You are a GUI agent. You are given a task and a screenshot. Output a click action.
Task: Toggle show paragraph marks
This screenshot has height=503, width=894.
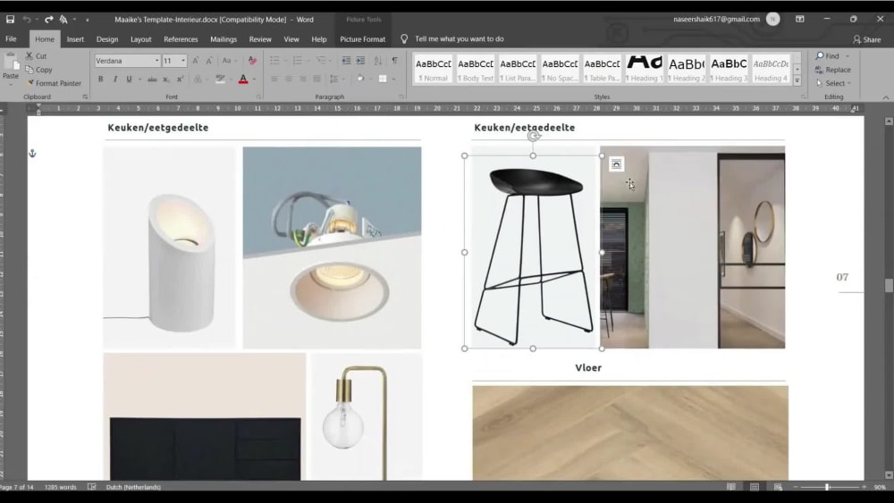(x=394, y=61)
